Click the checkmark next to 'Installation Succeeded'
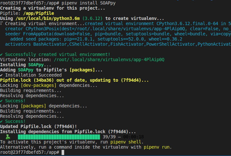231x156 pixels. 2,75
